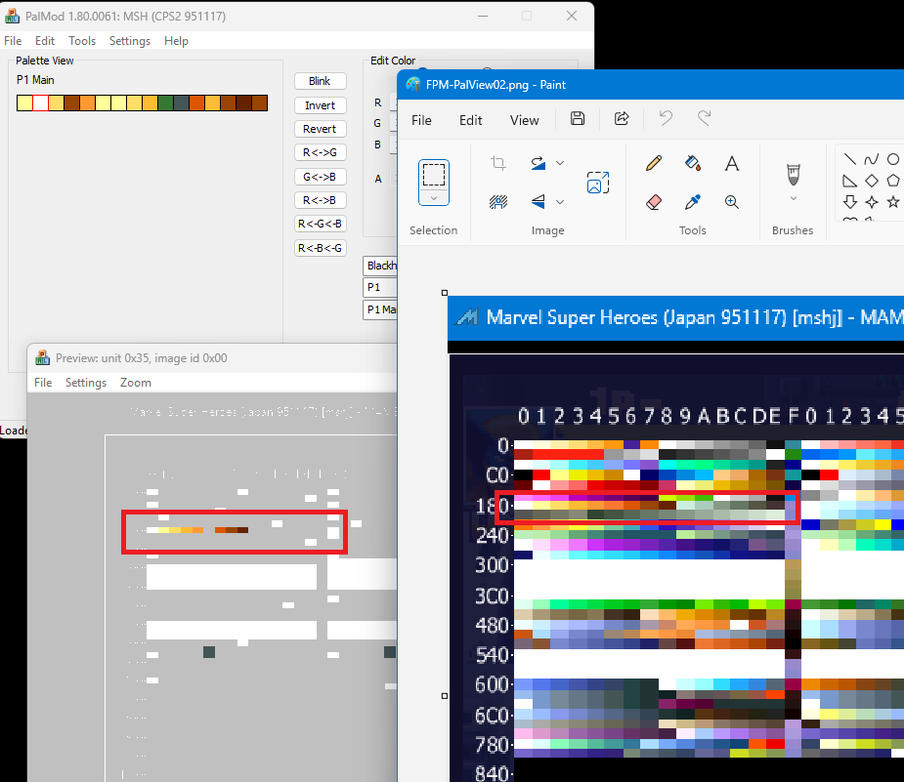Expand the Selection tool options chevron

click(434, 198)
